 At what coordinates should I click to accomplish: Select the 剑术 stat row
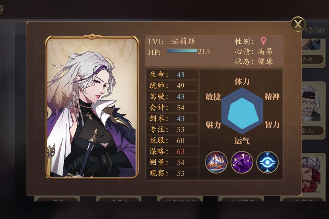[x=173, y=118]
